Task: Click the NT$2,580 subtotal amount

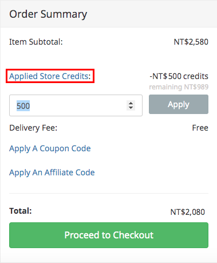Action: point(191,42)
